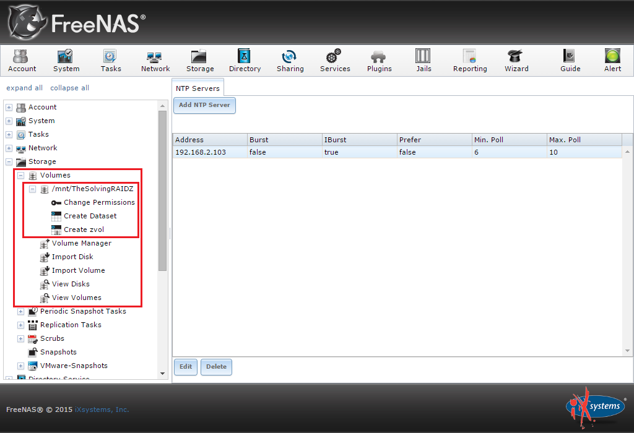Click the tree panel scrollbar thumb
This screenshot has width=634, height=433.
163,191
